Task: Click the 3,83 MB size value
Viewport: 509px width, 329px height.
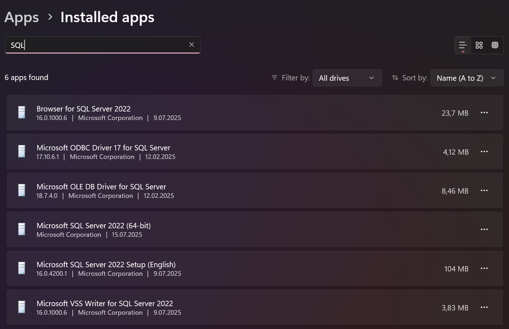Action: click(455, 308)
